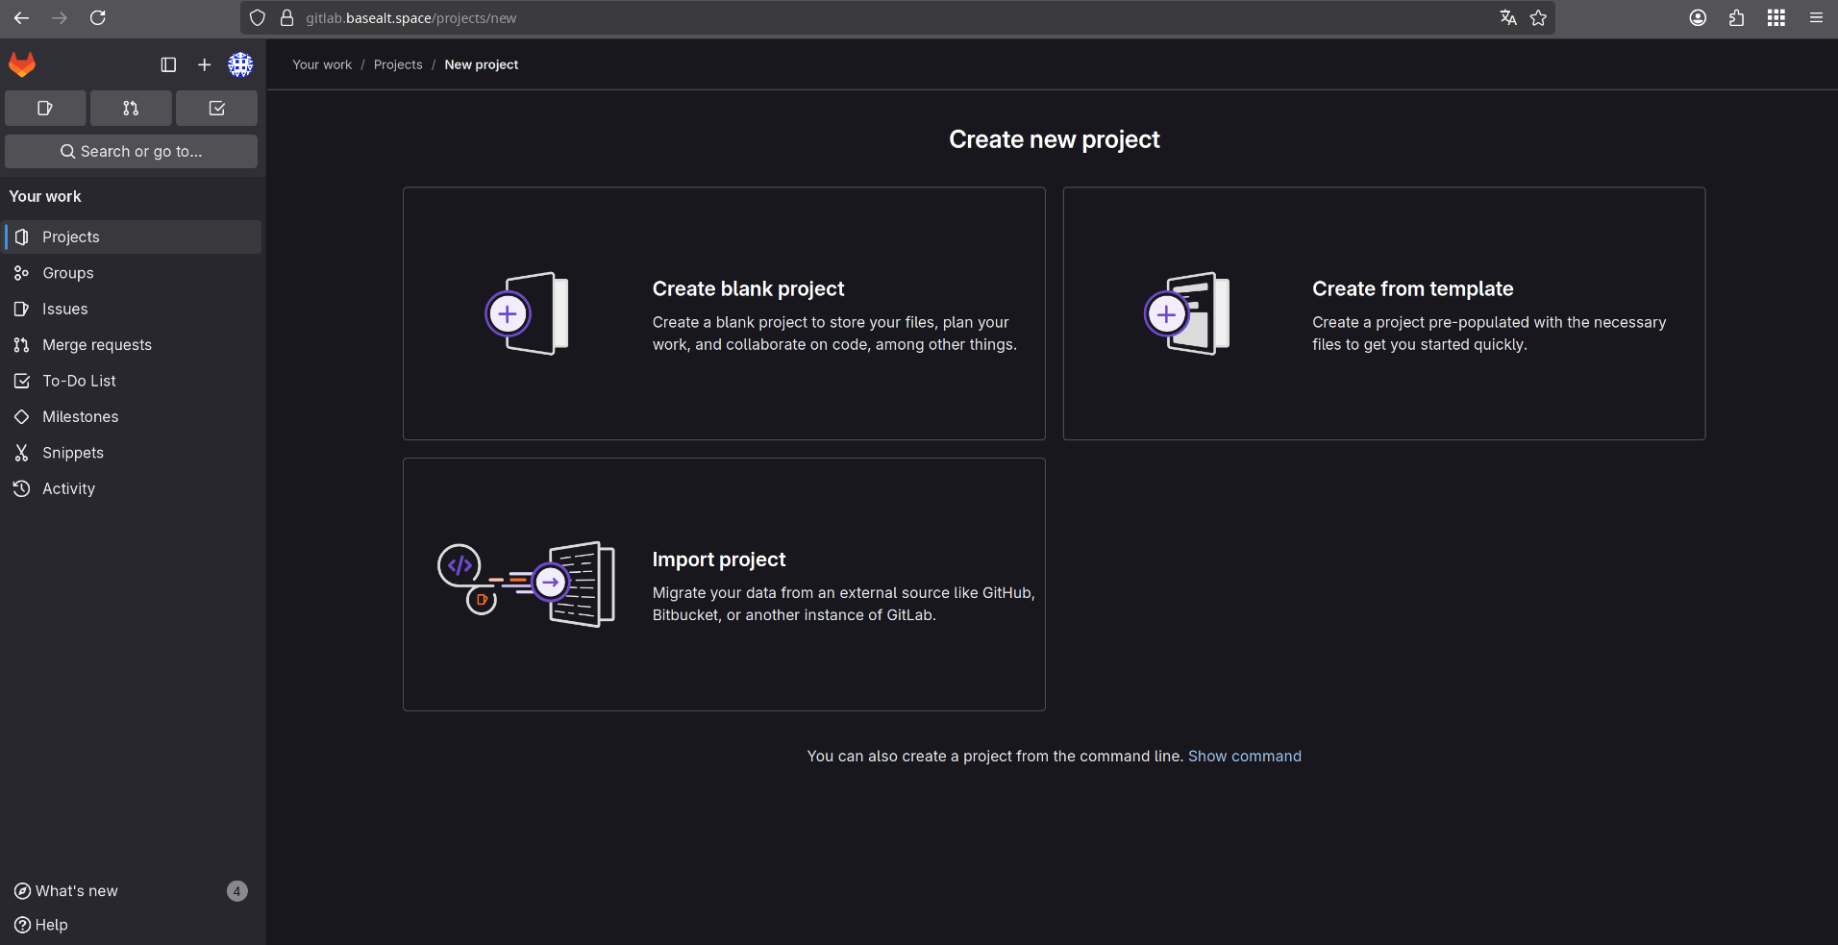Select Projects in the sidebar
This screenshot has height=945, width=1838.
pos(133,236)
